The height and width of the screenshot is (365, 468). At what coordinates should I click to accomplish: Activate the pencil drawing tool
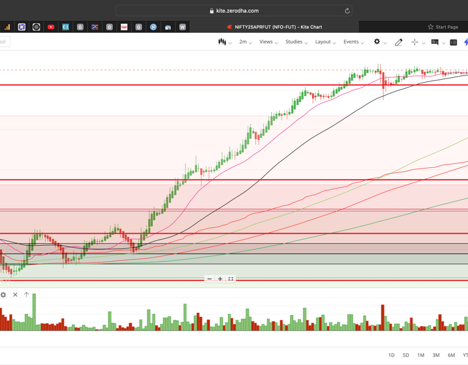coord(399,43)
